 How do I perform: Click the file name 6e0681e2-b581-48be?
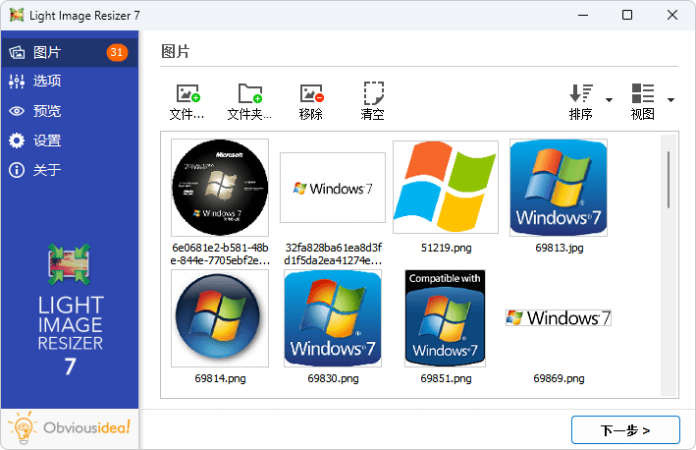click(220, 253)
